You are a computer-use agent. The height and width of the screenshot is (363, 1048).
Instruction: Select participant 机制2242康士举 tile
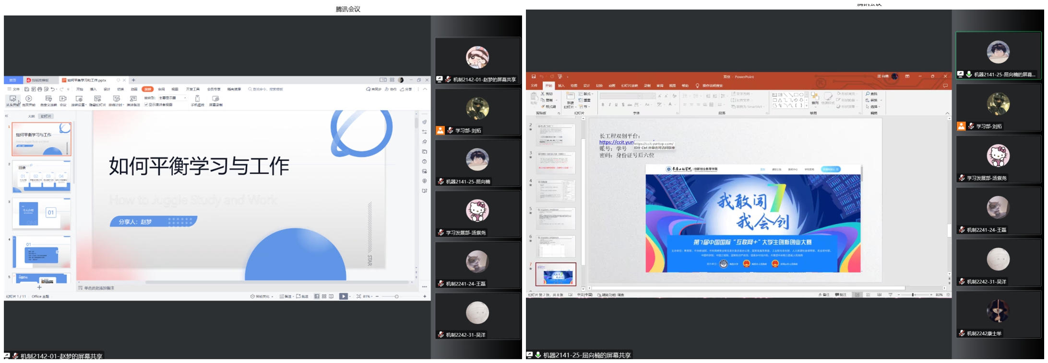(998, 314)
